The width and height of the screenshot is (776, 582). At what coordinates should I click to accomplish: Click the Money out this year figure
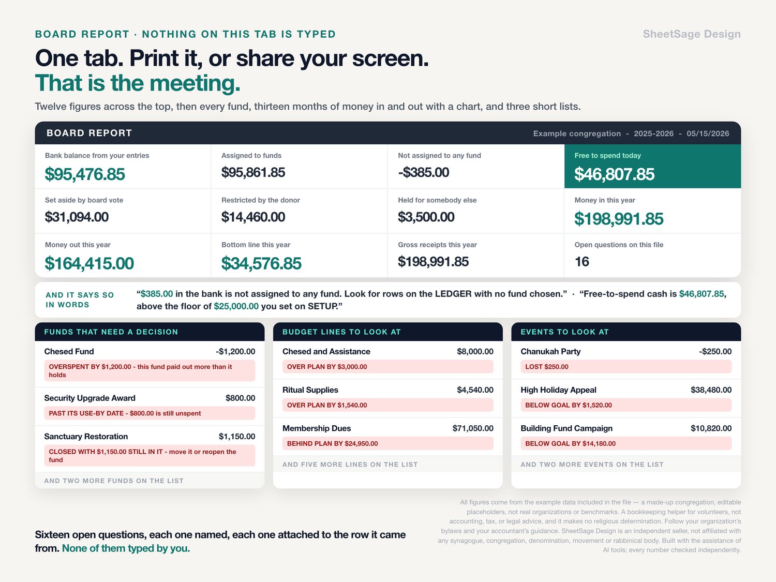tap(89, 264)
